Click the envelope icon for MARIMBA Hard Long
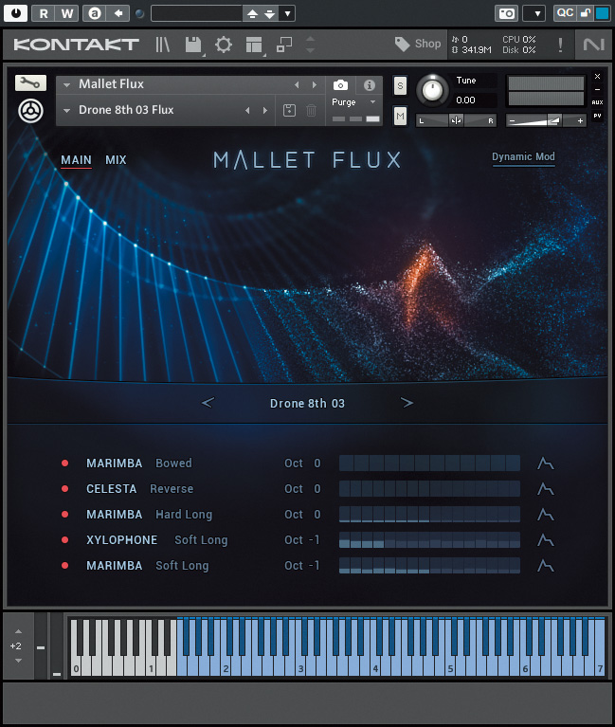 546,514
